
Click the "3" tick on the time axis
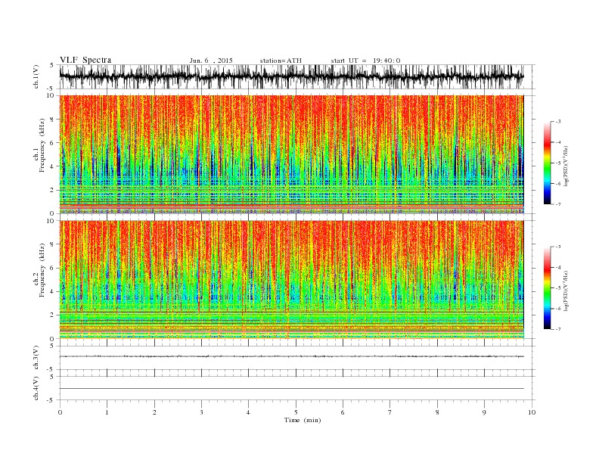tap(201, 412)
